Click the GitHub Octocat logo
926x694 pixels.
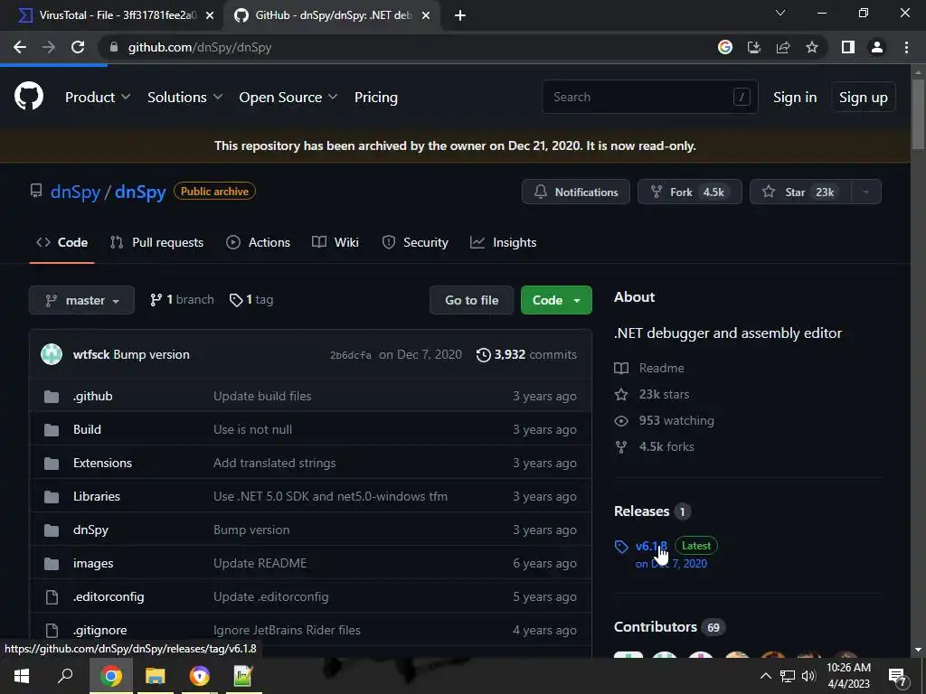click(29, 96)
